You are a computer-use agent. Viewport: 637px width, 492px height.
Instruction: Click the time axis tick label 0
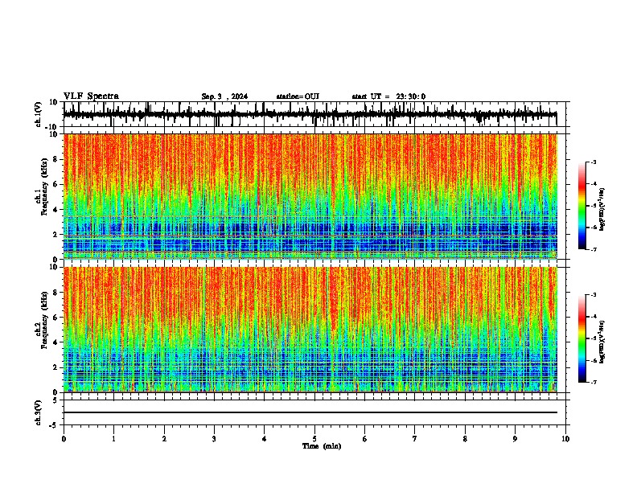(64, 439)
